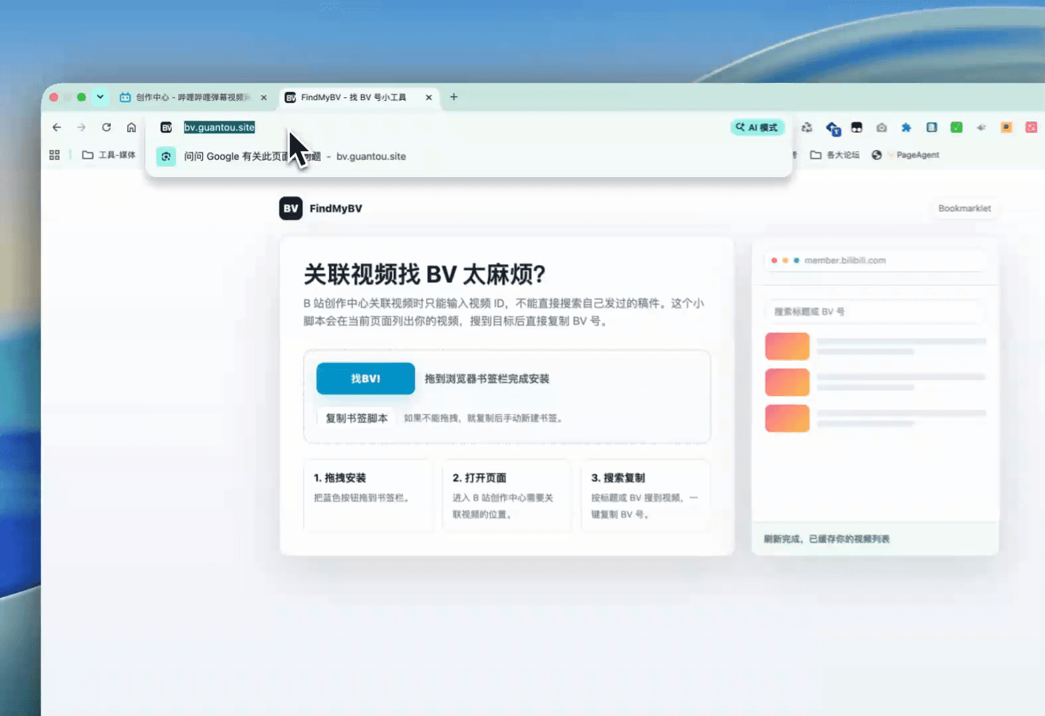Click the green checkmark extension icon
The height and width of the screenshot is (716, 1045).
click(956, 127)
